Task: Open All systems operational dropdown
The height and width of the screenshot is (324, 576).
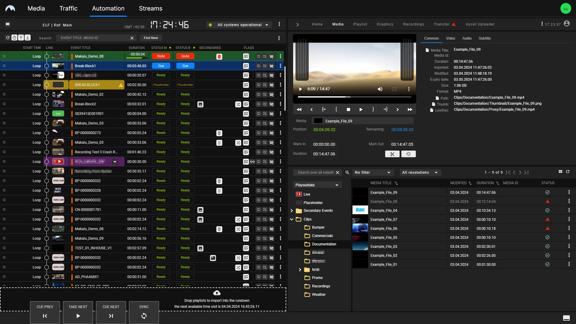Action: coord(239,25)
